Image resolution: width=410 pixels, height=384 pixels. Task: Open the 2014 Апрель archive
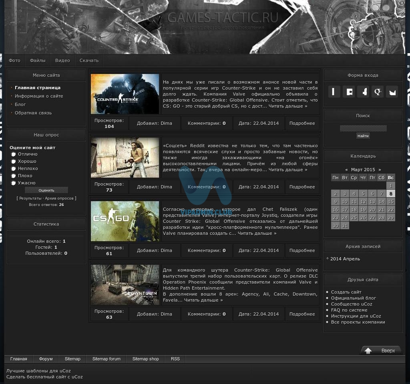(x=345, y=259)
